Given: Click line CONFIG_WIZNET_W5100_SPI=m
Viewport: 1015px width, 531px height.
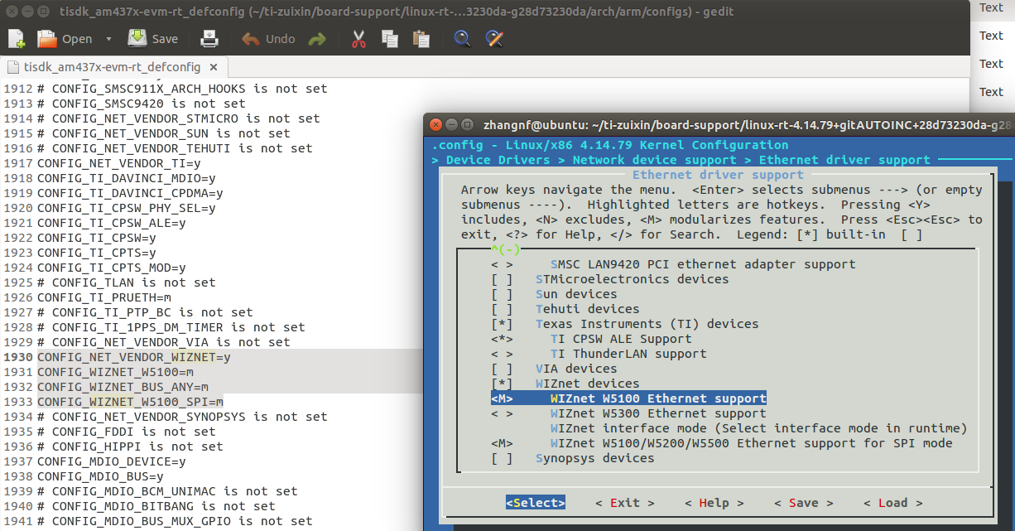Looking at the screenshot, I should click(131, 402).
